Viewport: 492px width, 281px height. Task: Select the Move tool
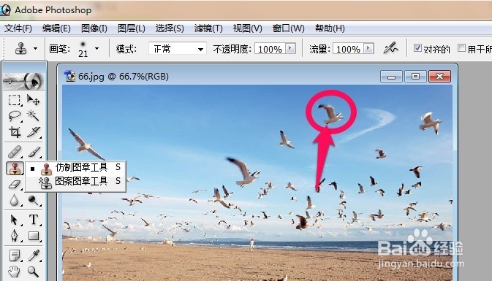coord(33,100)
